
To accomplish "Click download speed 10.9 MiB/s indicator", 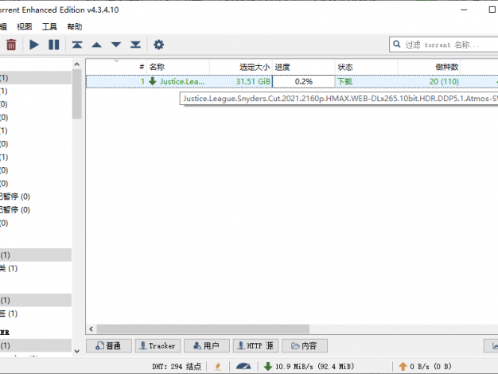I will 314,366.
